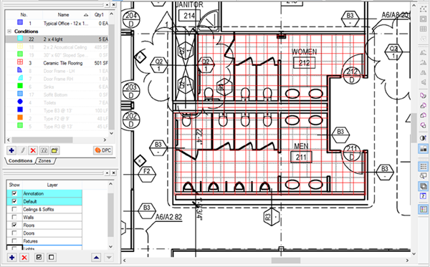430x267 pixels.
Task: Click the red X delete layer icon
Action: point(24,258)
